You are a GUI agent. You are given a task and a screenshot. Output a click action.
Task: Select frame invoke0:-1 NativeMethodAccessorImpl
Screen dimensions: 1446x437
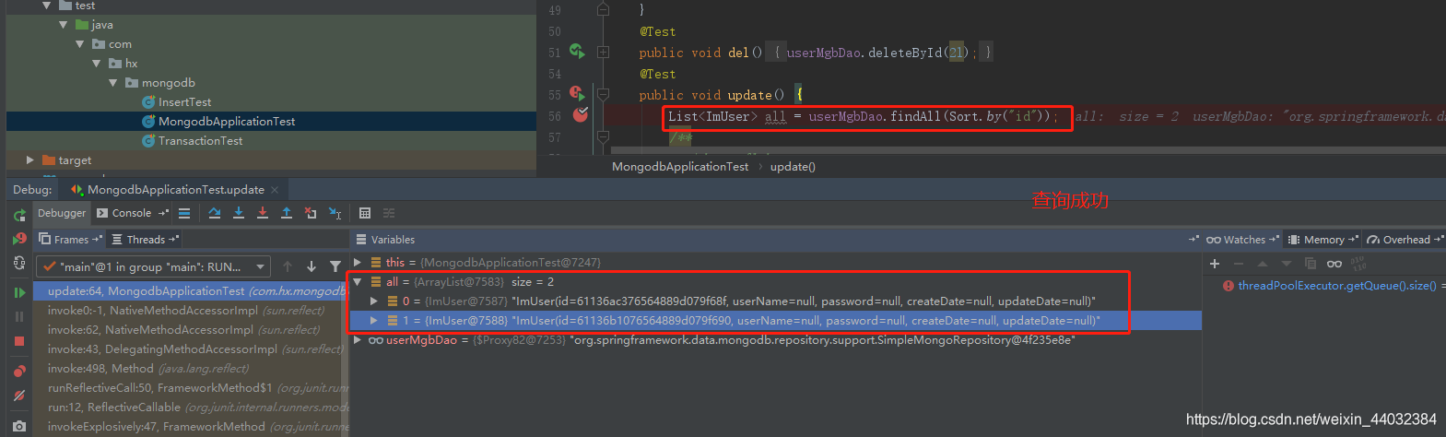pos(191,311)
